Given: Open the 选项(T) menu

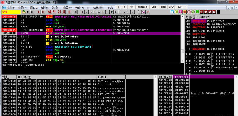Looking at the screenshot, I should 56,8.
